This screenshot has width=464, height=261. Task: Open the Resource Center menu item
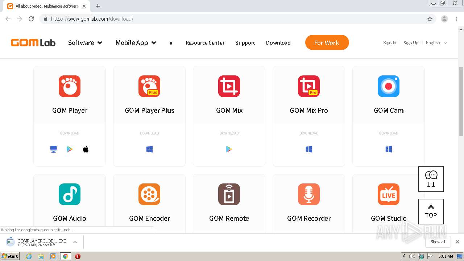click(x=205, y=43)
